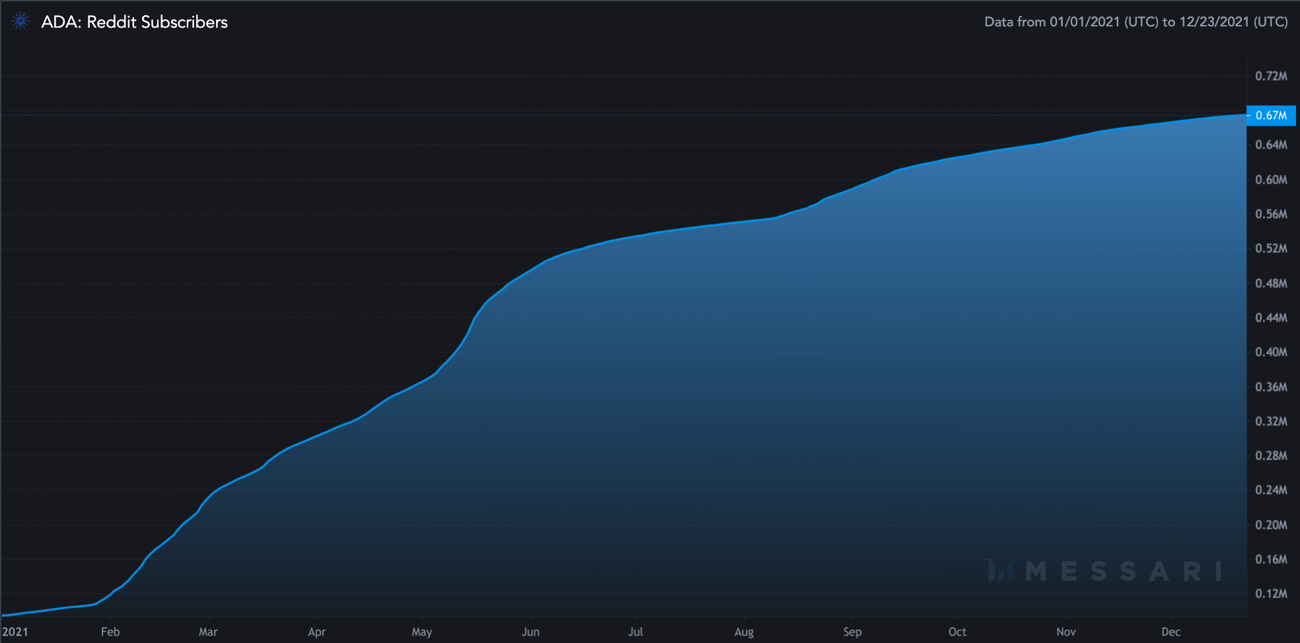The height and width of the screenshot is (643, 1300).
Task: Click the Jul x-axis label
Action: (635, 632)
